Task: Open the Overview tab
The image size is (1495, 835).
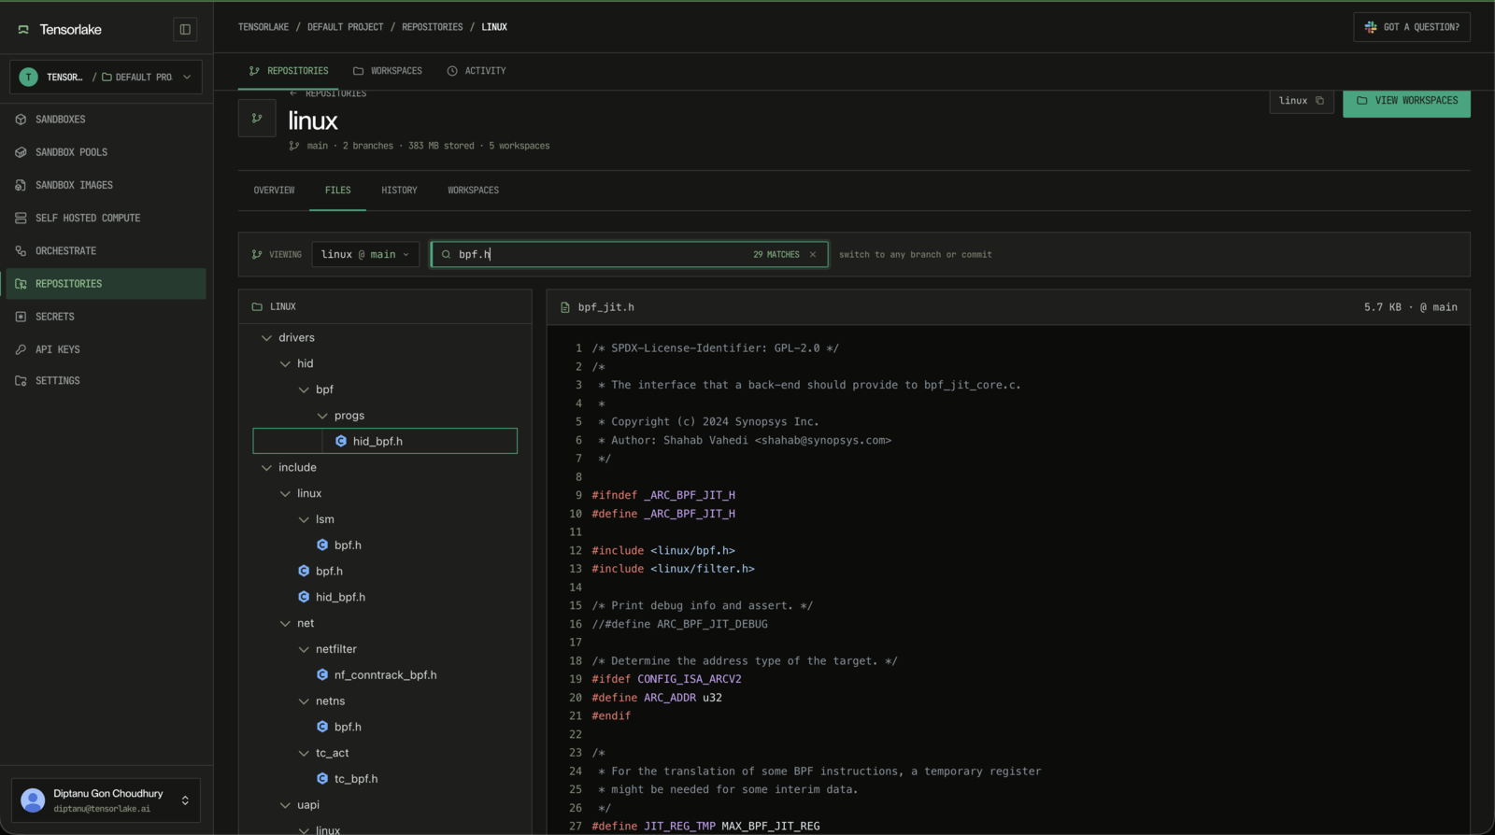Action: click(x=274, y=191)
